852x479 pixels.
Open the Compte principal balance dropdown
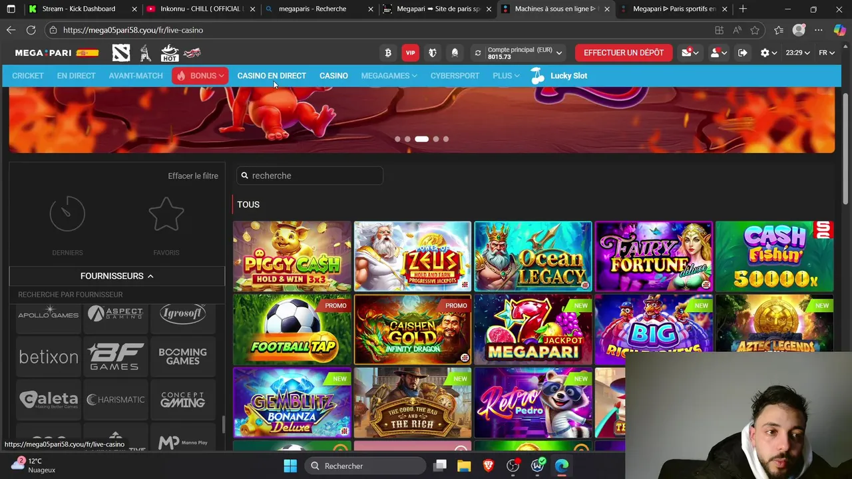525,53
